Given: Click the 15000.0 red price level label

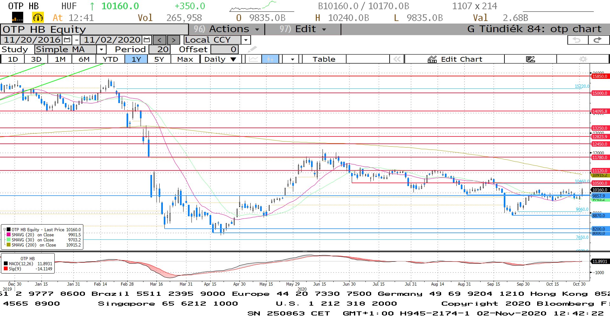Looking at the screenshot, I should click(600, 93).
